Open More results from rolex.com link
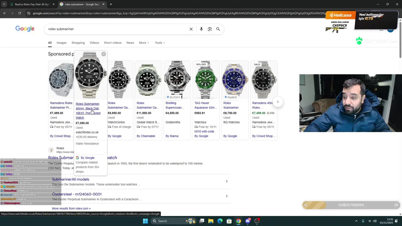402x226 pixels. [x=71, y=208]
